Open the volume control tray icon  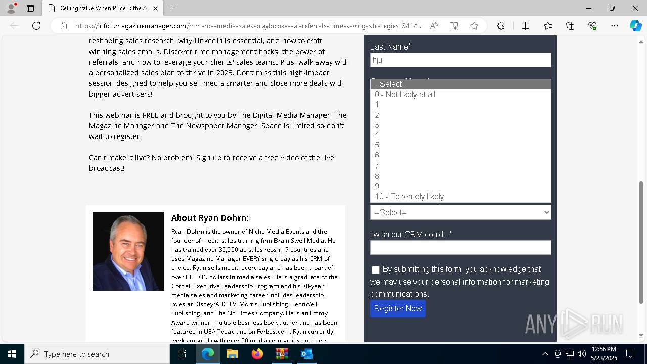tap(582, 354)
